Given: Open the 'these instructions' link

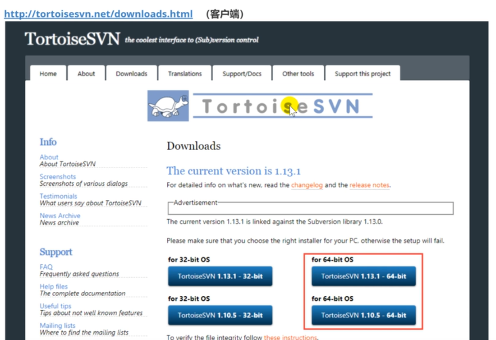Looking at the screenshot, I should [x=290, y=337].
